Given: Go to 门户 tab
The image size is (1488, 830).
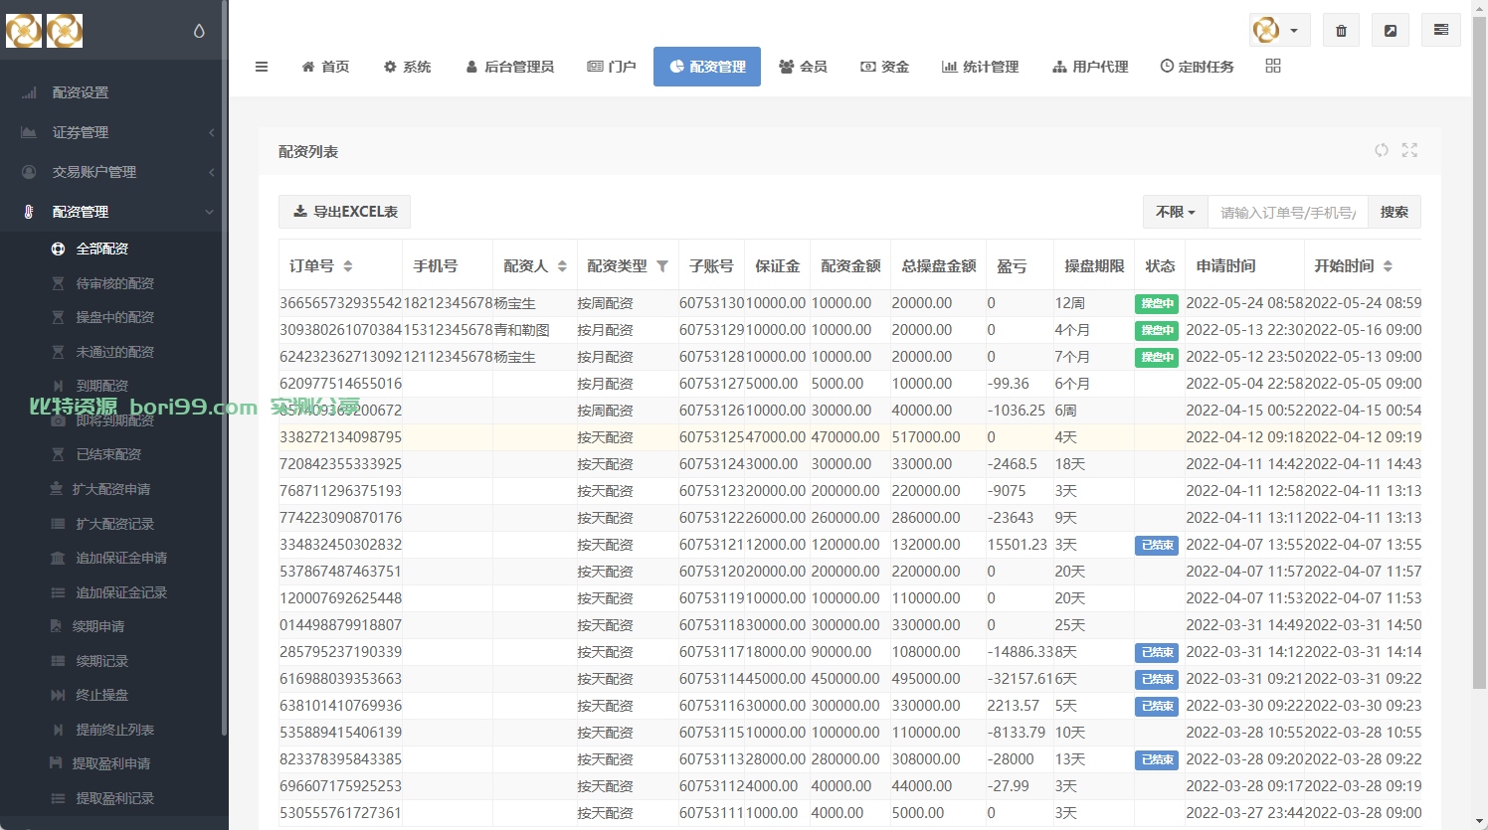Looking at the screenshot, I should click(612, 67).
